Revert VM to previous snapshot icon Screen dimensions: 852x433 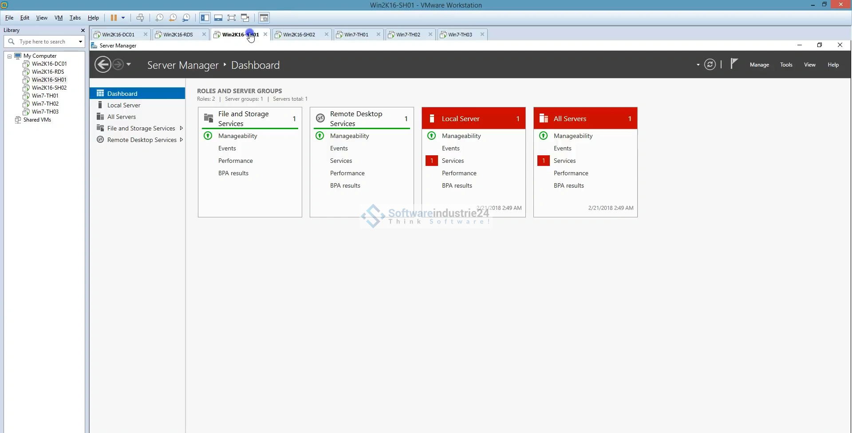[173, 18]
